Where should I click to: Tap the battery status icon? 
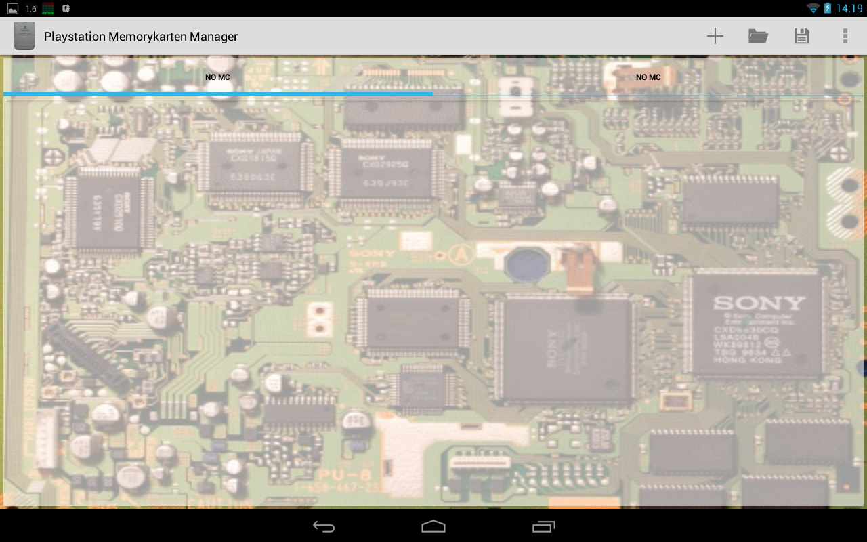click(828, 8)
